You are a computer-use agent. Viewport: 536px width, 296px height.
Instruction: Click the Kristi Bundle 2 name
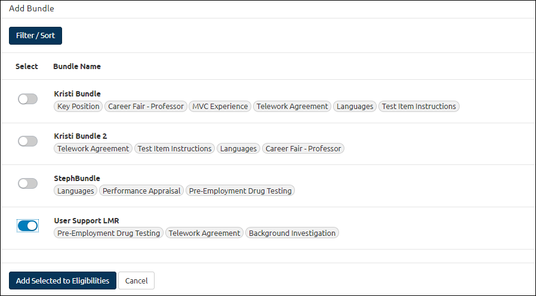[x=81, y=136]
